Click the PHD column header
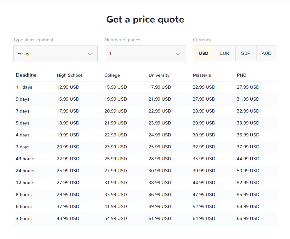Viewport: 290px width, 239px height. click(x=242, y=75)
